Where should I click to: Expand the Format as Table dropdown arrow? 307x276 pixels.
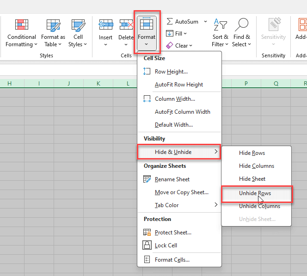60,44
